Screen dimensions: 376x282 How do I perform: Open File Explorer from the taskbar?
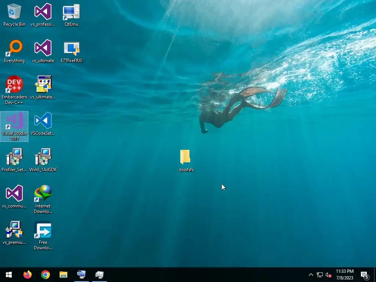pyautogui.click(x=63, y=275)
